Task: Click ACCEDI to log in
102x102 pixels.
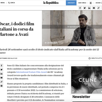Action: point(98,3)
